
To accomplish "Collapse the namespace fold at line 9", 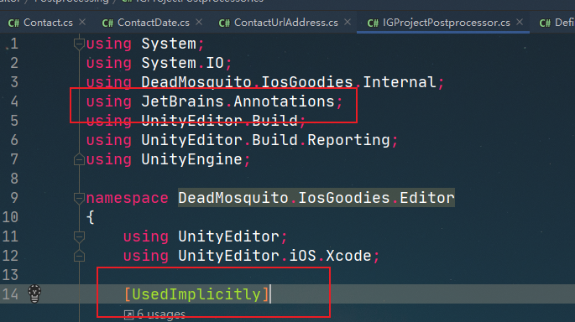I will 79,198.
